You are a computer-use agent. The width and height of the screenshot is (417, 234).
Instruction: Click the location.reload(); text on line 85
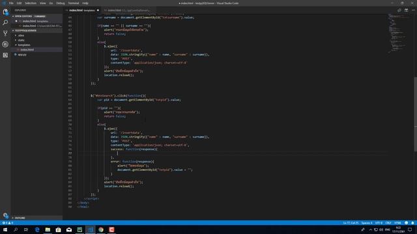(x=119, y=187)
